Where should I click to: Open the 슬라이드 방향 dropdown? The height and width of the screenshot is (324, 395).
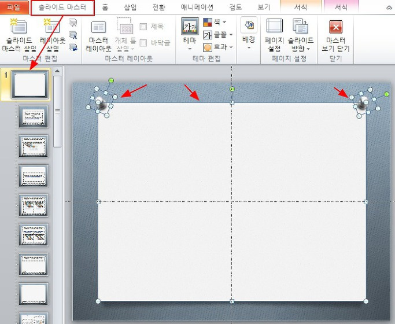[x=301, y=35]
